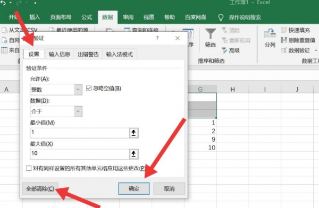
Task: Expand the 数据验证 ribbon dropdown arrow
Action: [316, 50]
